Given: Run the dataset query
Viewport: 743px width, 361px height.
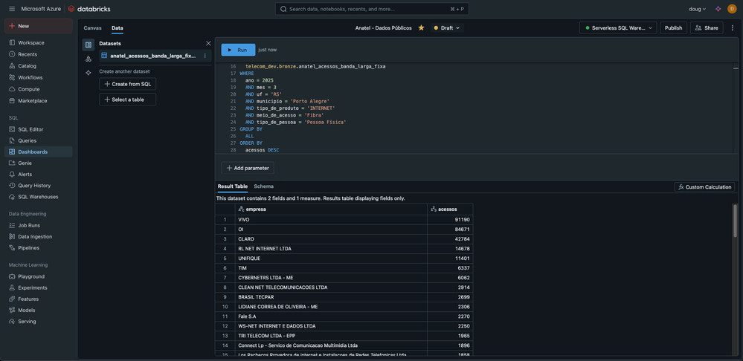Looking at the screenshot, I should (238, 50).
